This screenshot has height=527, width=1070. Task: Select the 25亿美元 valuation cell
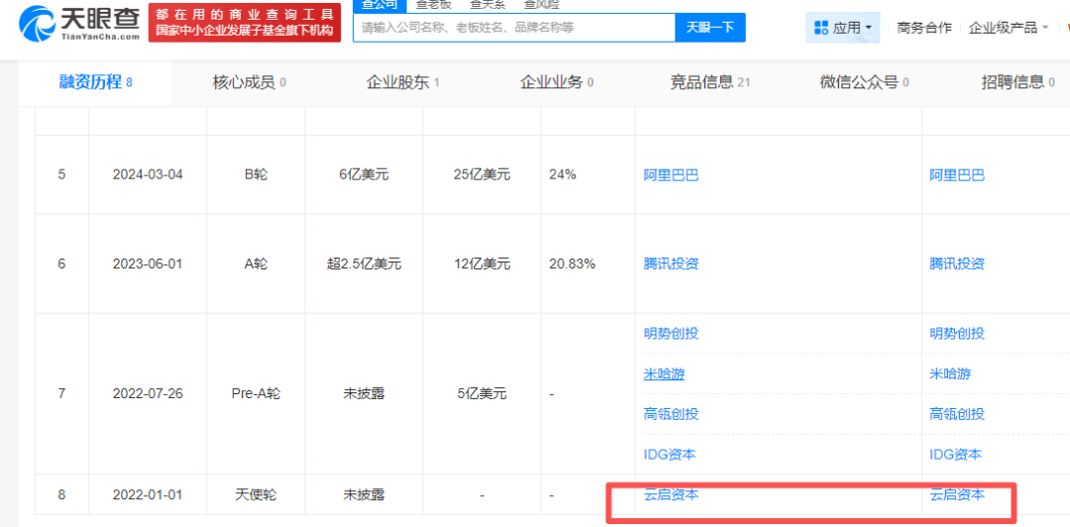(x=481, y=174)
